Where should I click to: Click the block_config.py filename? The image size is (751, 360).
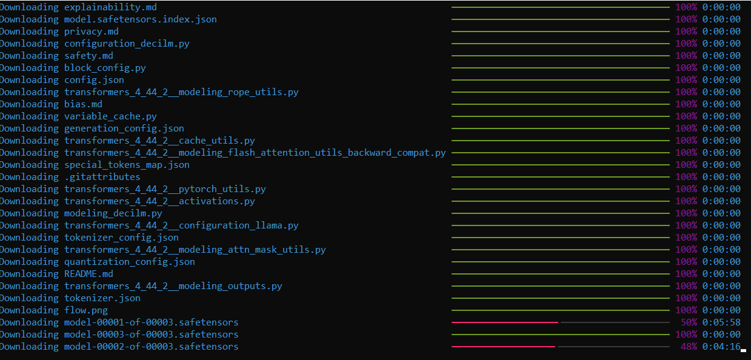(105, 68)
